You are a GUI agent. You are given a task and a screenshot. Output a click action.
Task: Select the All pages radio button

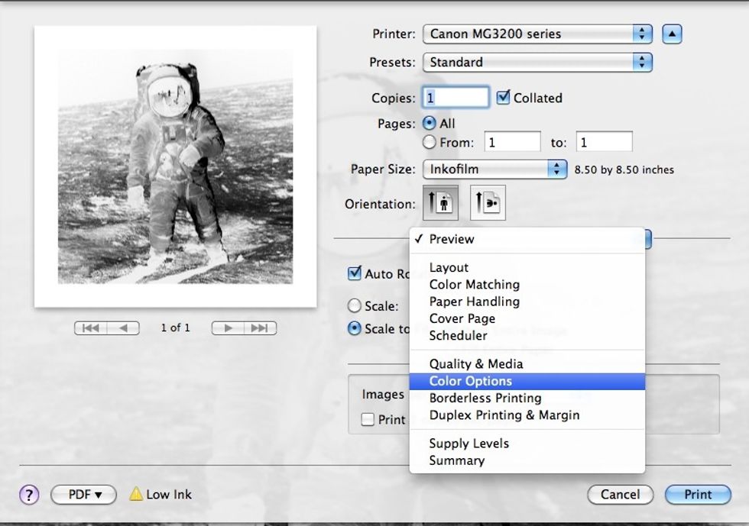coord(430,124)
